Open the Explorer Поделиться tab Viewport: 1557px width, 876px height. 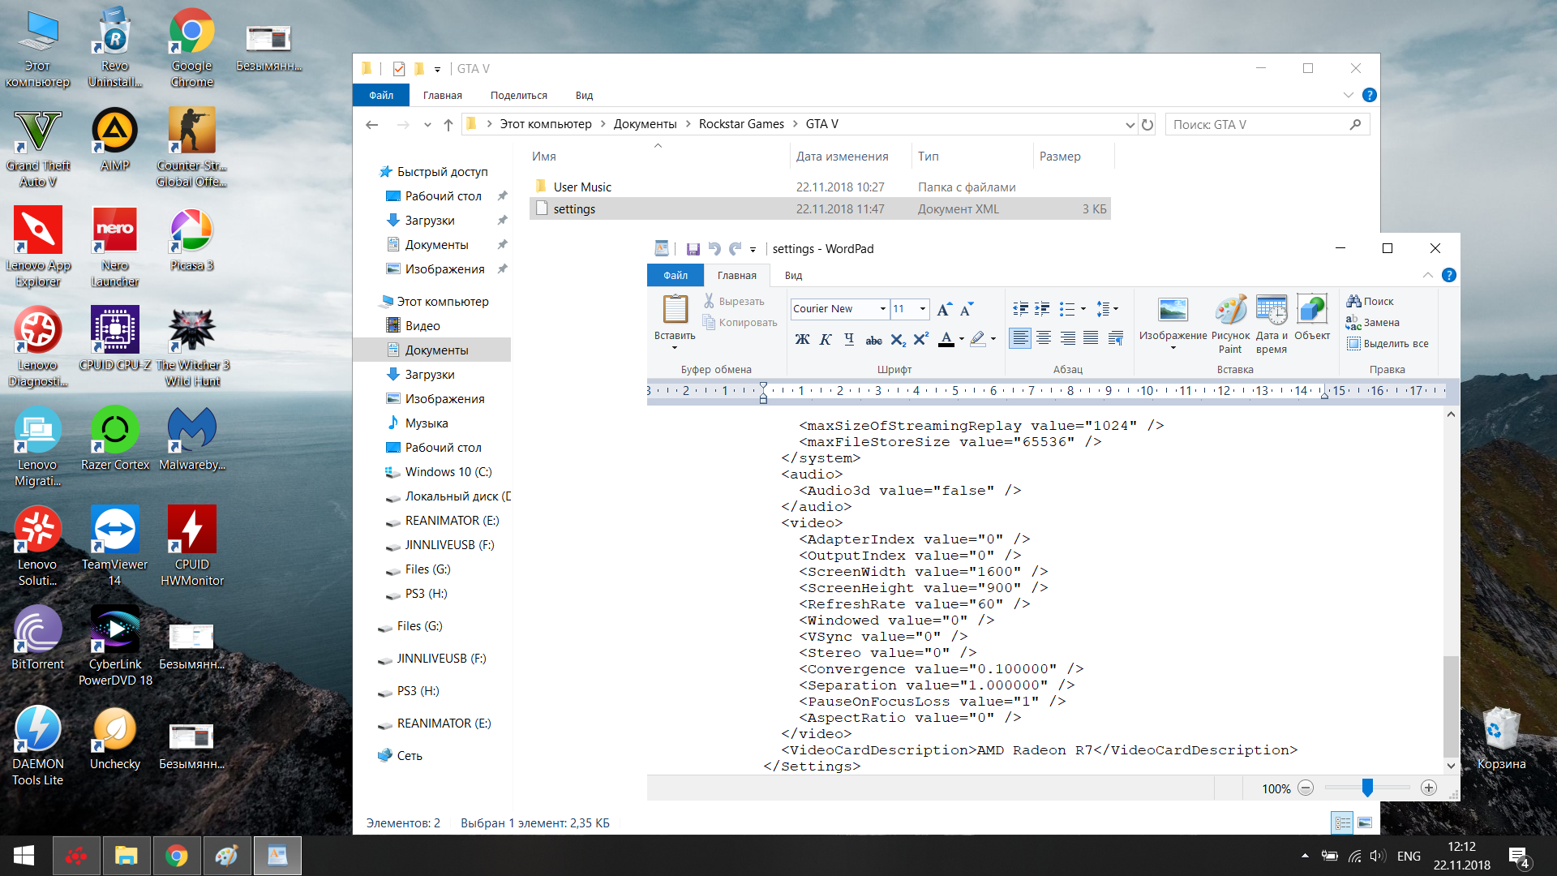(x=519, y=95)
